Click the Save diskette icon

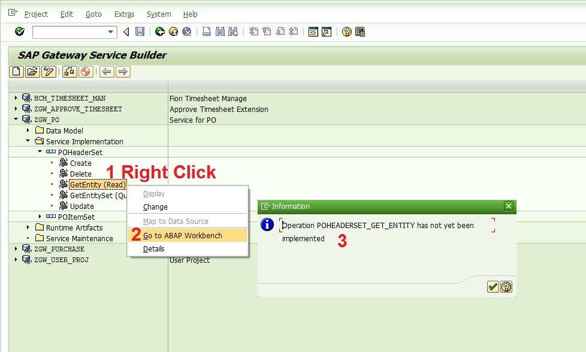point(140,32)
